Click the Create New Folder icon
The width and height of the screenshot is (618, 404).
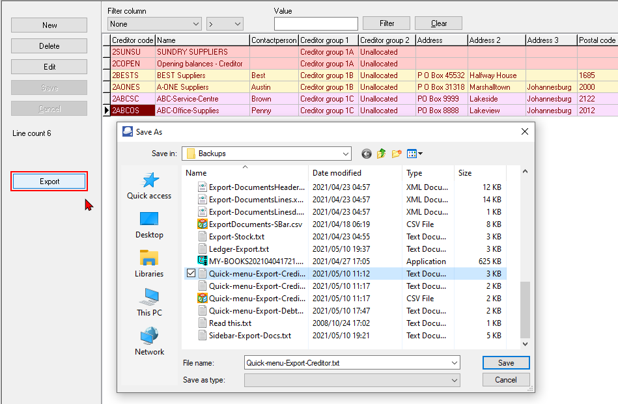coord(397,154)
